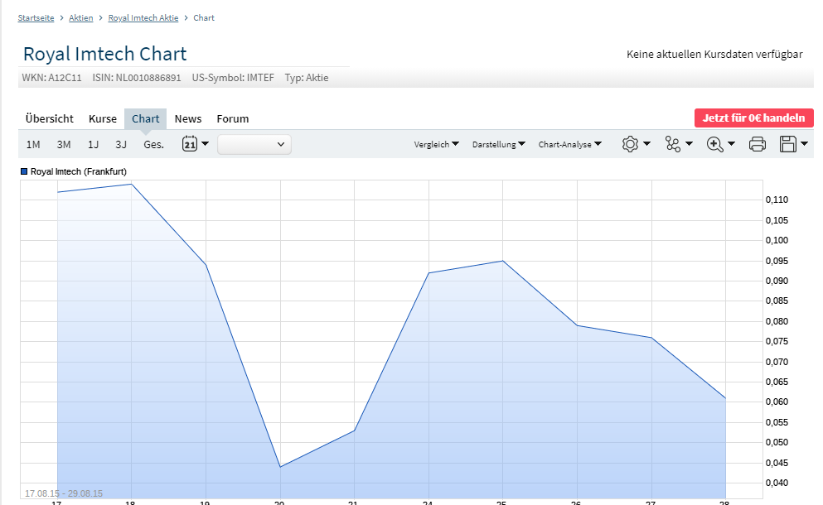Viewport: 823px width, 505px height.
Task: Expand the arrow beside the save icon
Action: tap(804, 144)
